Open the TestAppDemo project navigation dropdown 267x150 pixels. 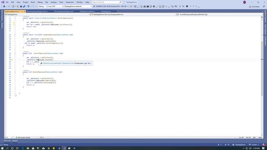tap(47, 15)
